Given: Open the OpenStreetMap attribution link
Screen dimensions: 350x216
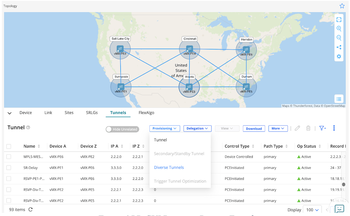Looking at the screenshot, I should 334,106.
